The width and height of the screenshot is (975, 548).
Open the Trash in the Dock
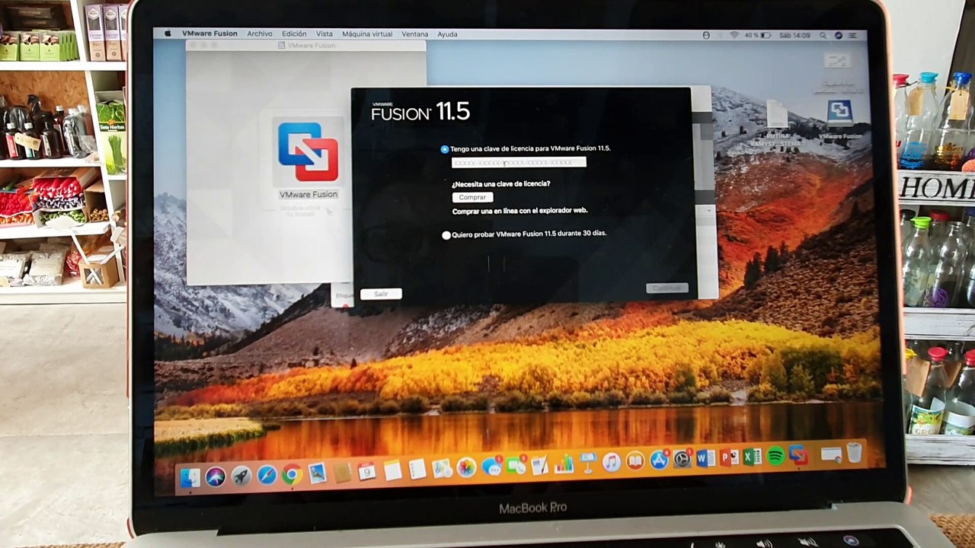[855, 452]
